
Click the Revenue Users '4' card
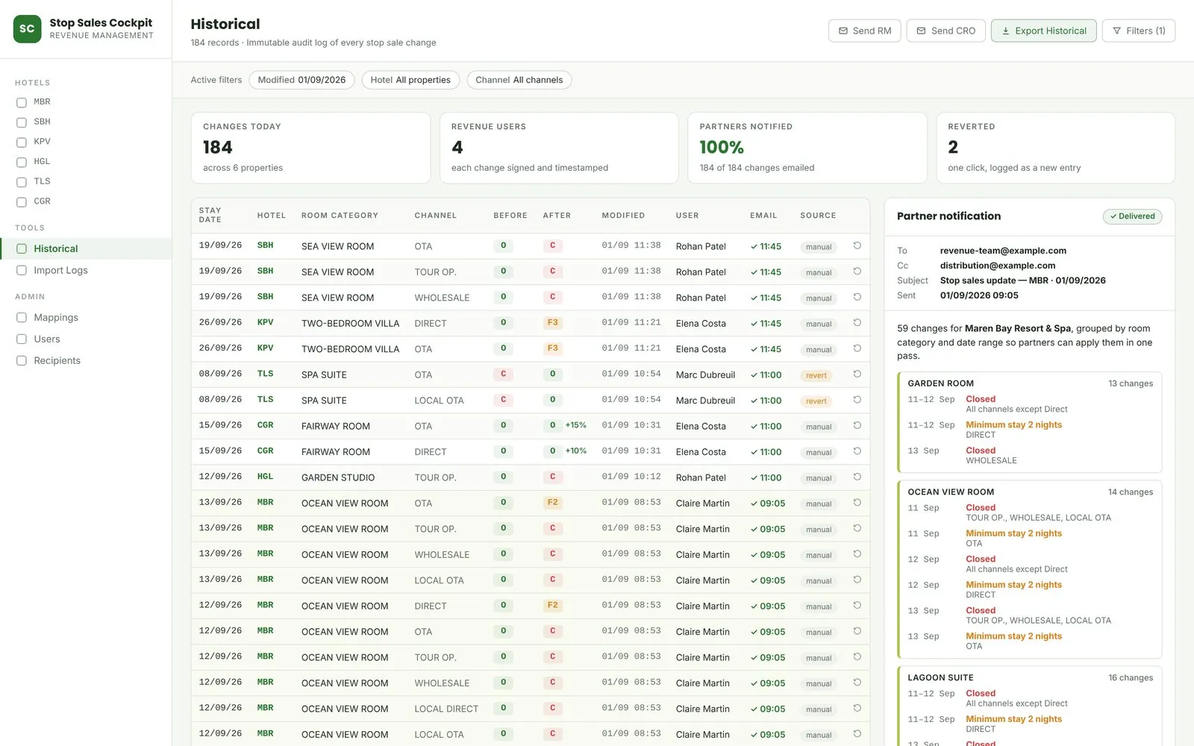[x=559, y=148]
